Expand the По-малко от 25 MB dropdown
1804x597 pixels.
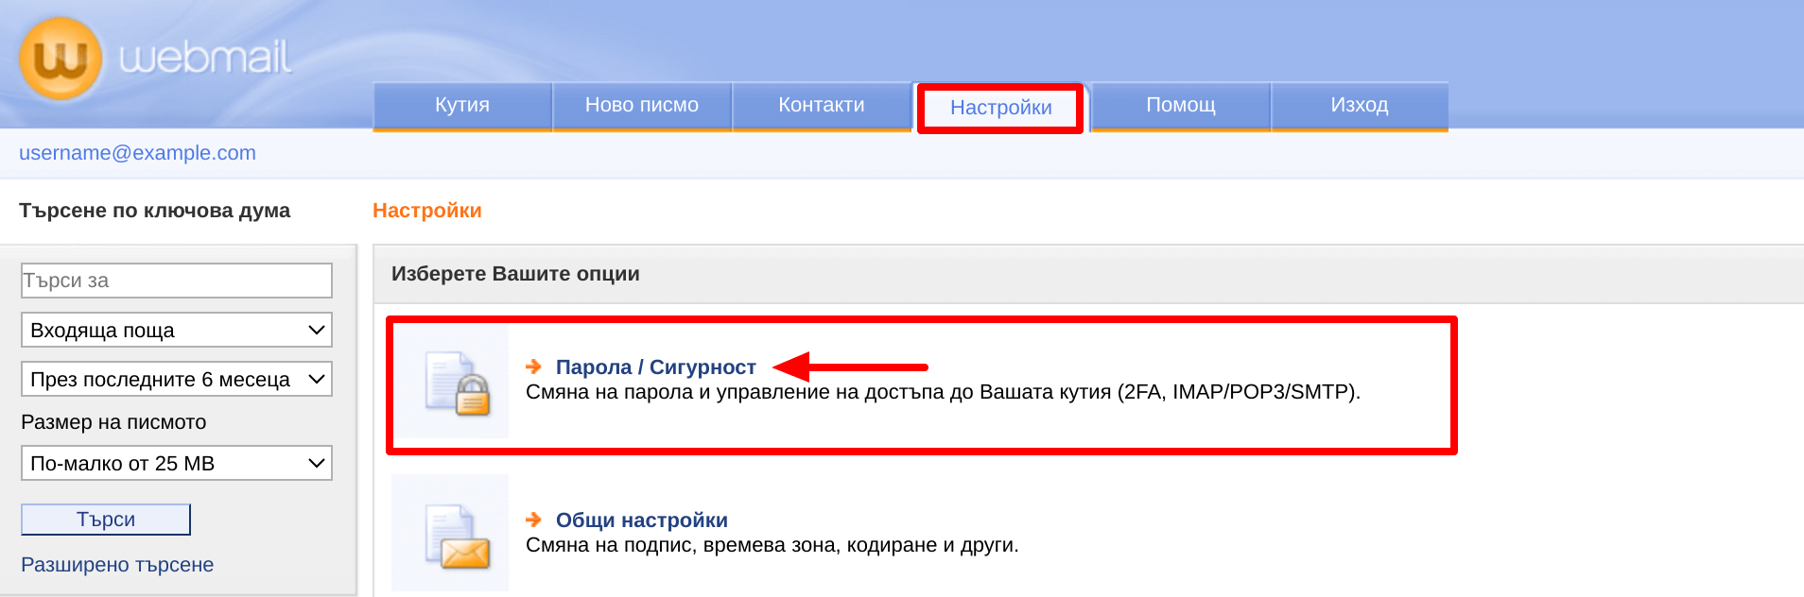(x=177, y=463)
